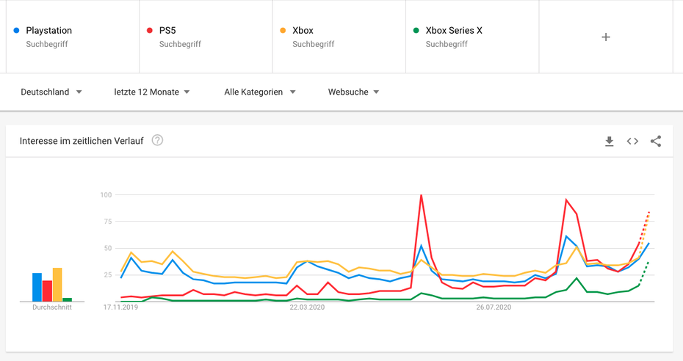
Task: Click the Durchschnitt label under the bars
Action: pyautogui.click(x=52, y=307)
